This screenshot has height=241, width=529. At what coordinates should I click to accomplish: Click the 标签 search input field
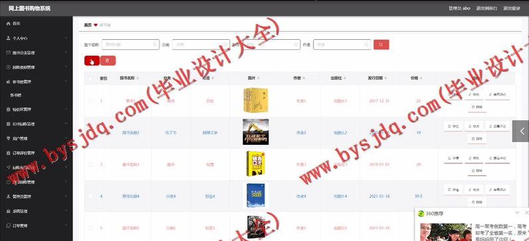tap(271, 44)
